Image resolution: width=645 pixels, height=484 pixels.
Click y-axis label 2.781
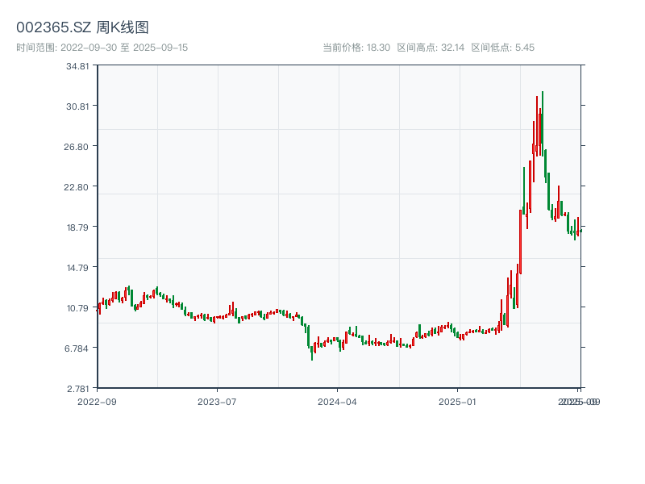[x=77, y=389]
